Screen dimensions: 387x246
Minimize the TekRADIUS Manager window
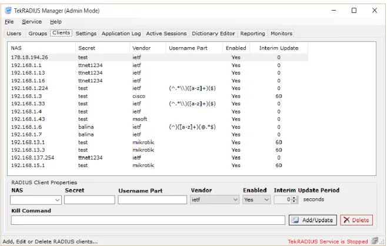point(333,11)
